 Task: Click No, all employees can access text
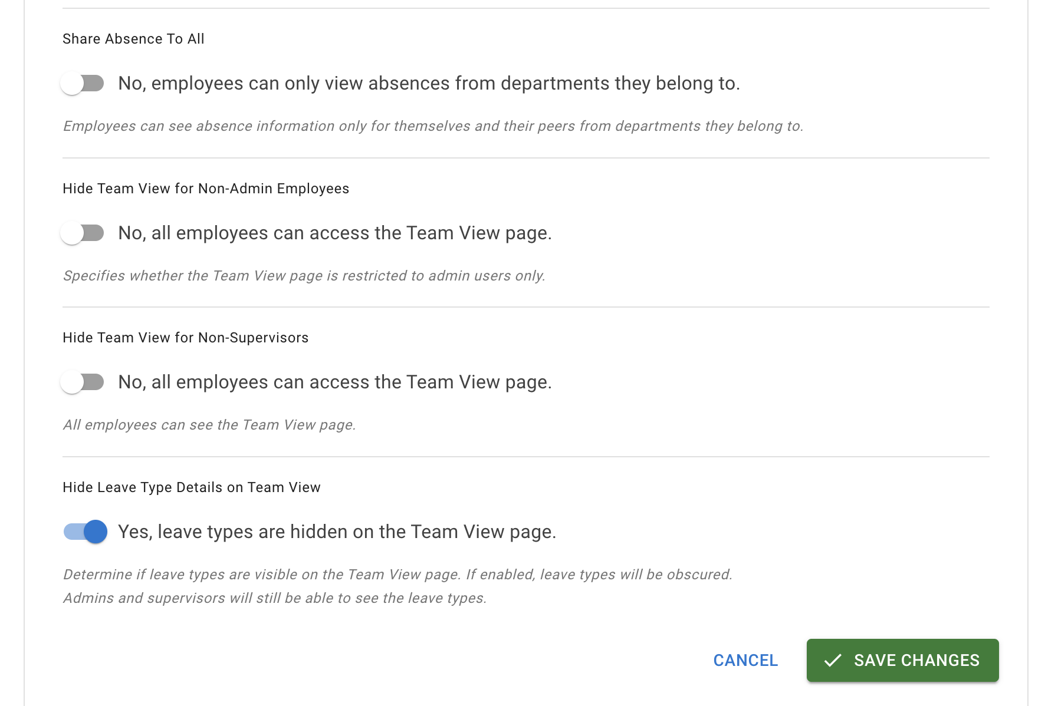point(336,233)
